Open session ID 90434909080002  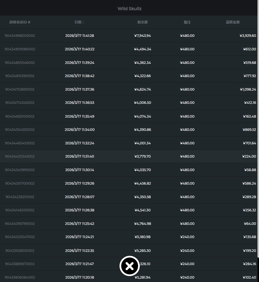tap(20, 49)
